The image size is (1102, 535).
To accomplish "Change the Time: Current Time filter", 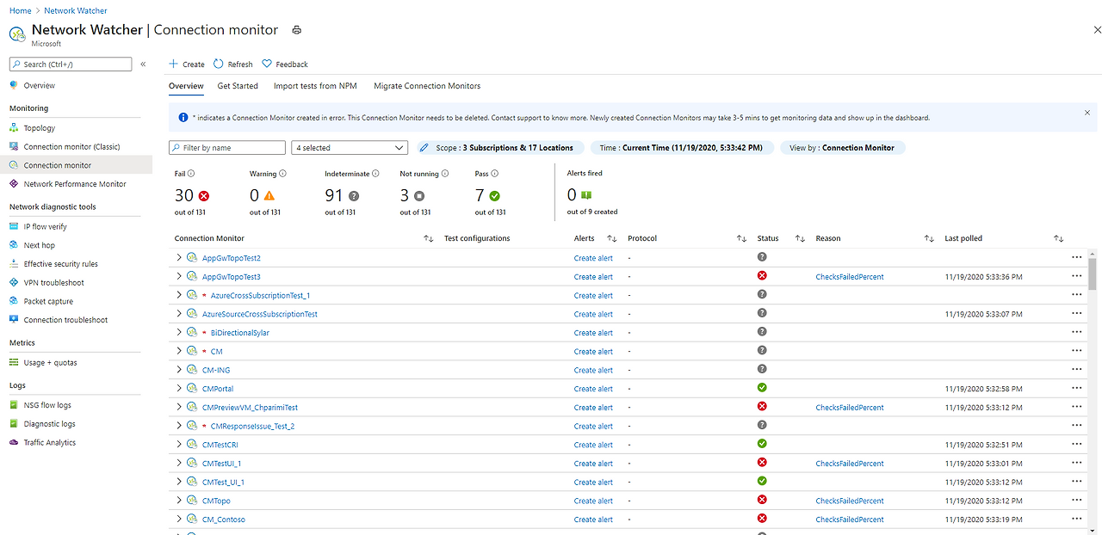I will tap(682, 148).
